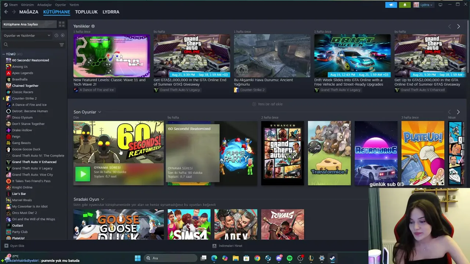Viewport: 470px width, 264px height.
Task: Open Microsoft Store from taskbar
Action: [246, 258]
